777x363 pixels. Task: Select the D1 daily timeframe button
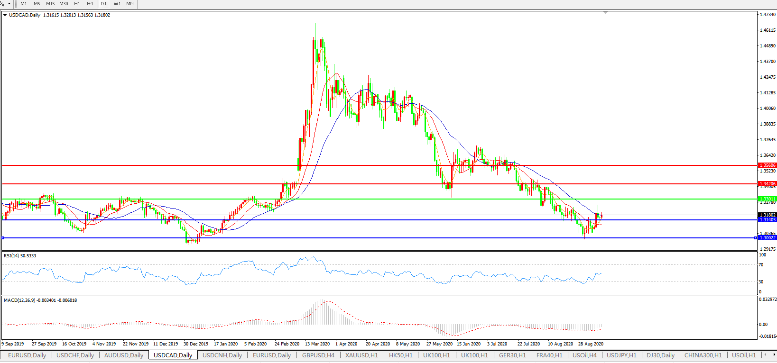[x=103, y=4]
